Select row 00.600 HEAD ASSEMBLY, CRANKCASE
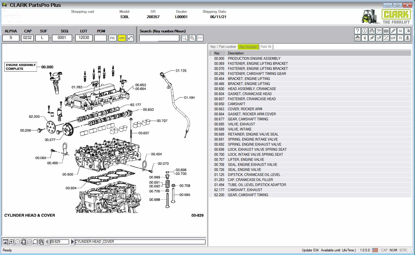The height and width of the screenshot is (255, 415). pyautogui.click(x=310, y=89)
